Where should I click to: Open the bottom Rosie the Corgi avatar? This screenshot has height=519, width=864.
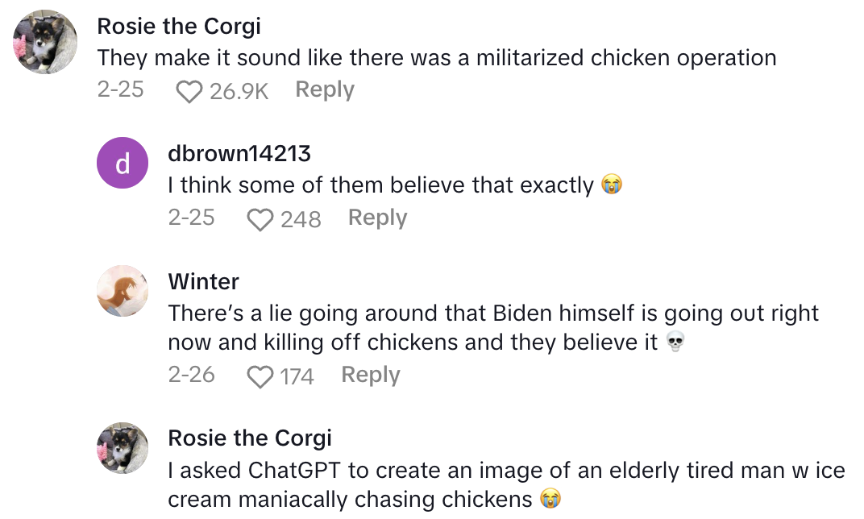point(123,447)
